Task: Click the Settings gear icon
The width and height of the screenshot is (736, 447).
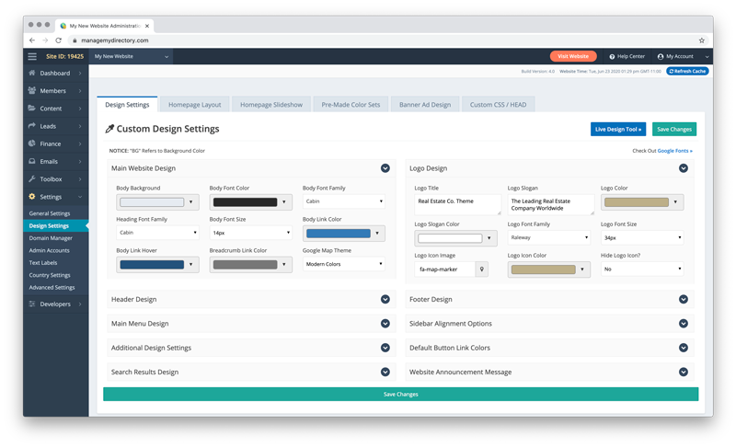Action: pos(32,197)
